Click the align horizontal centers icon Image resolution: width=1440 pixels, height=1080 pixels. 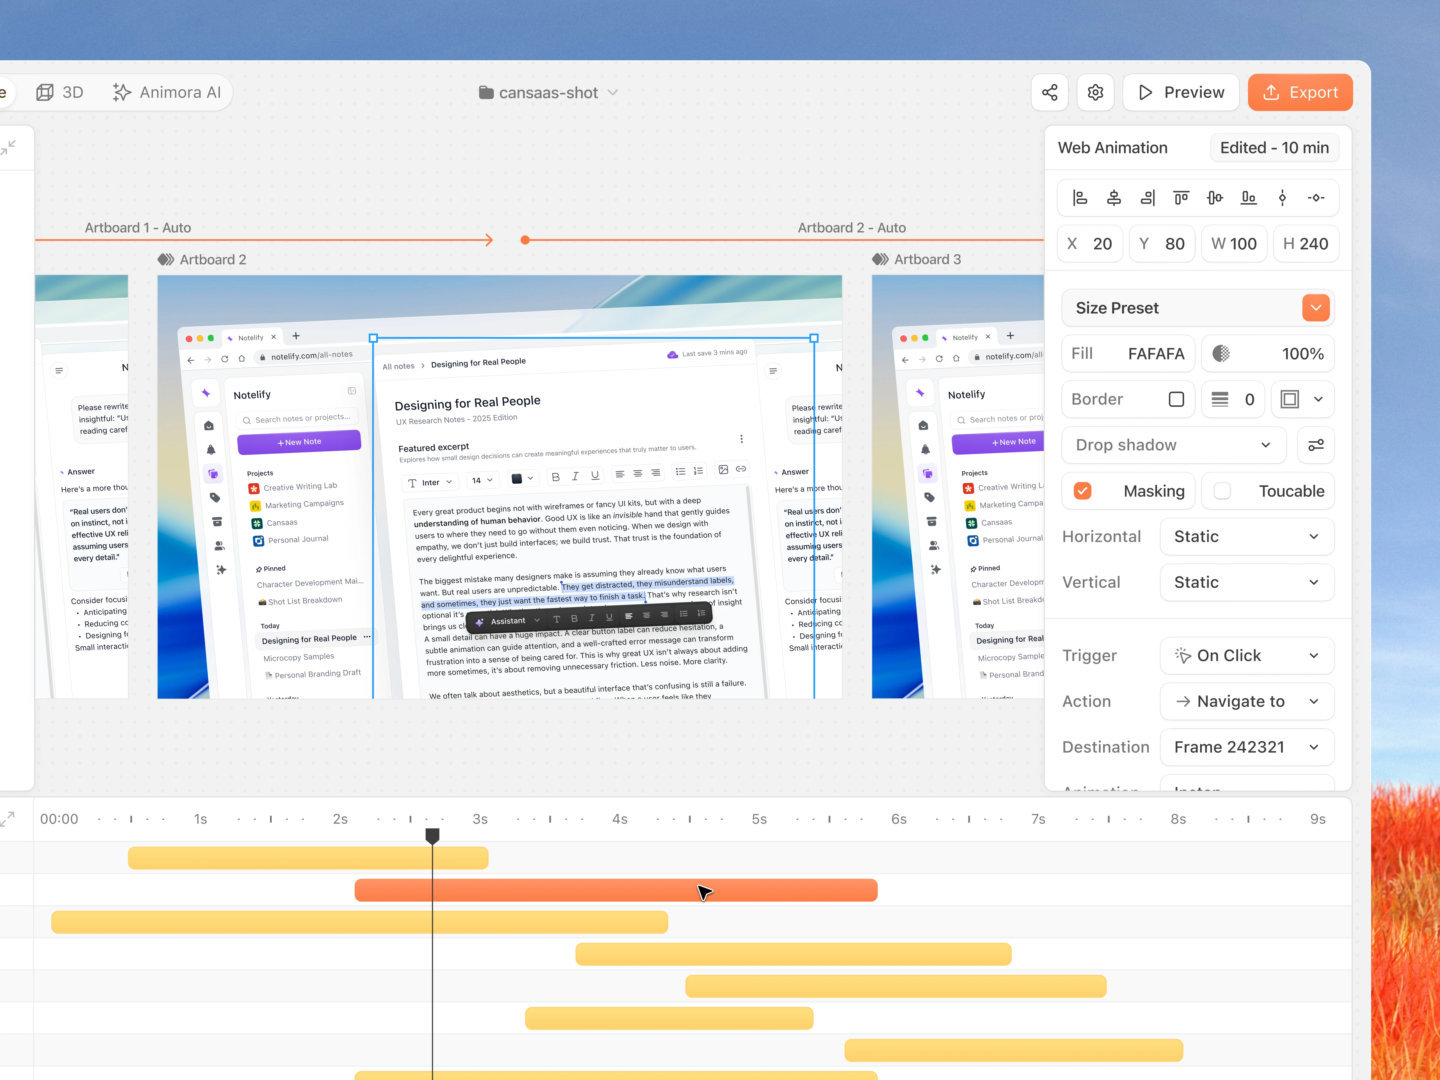[x=1114, y=198]
